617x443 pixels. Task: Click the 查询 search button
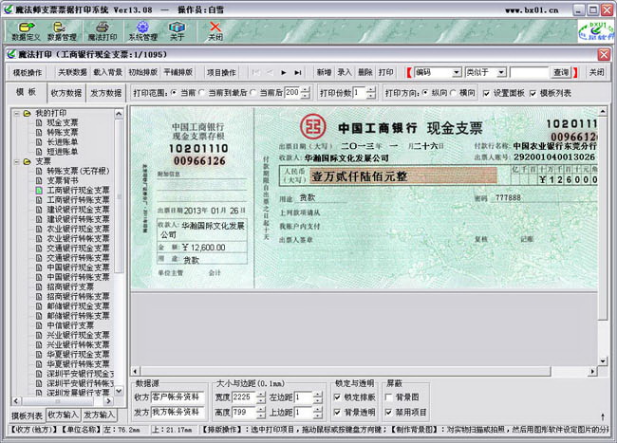coord(561,72)
